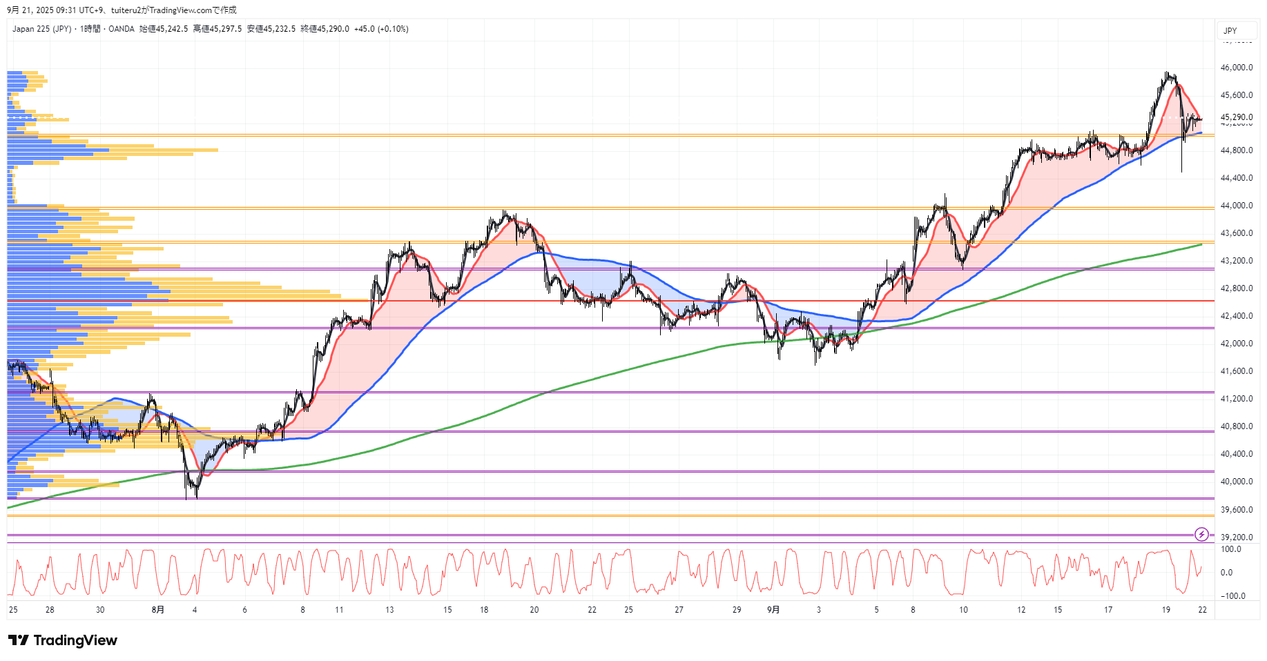The width and height of the screenshot is (1267, 661).
Task: Click the 22 date label on time axis
Action: coord(1202,609)
